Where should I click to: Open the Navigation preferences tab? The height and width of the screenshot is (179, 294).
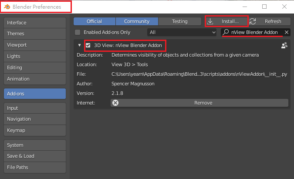[x=35, y=119]
